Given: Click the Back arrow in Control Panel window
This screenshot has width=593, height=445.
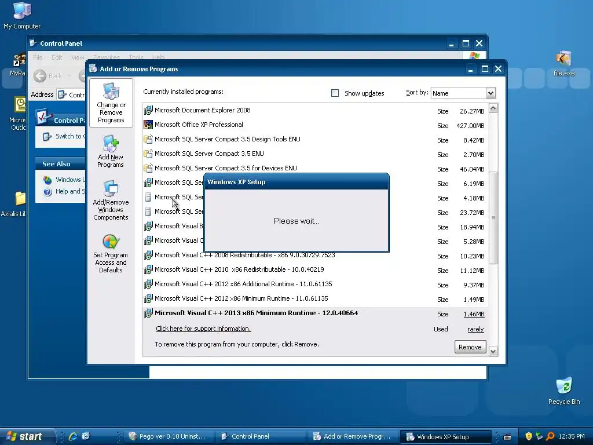Looking at the screenshot, I should coord(40,76).
